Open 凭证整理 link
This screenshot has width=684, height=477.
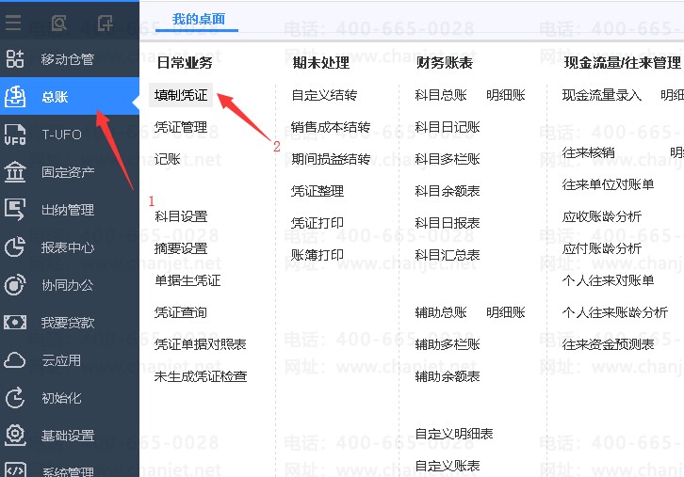318,191
